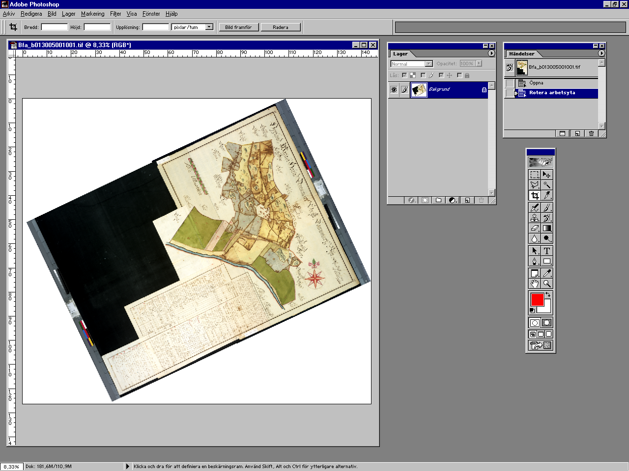Screen dimensions: 629x471
Task: Open the Arkiv menu
Action: 9,14
